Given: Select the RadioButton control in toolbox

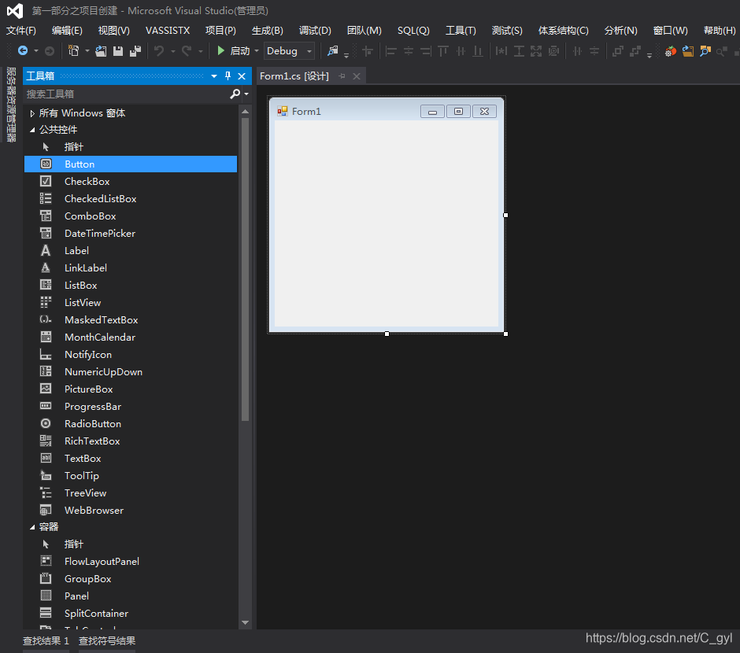Looking at the screenshot, I should (131, 424).
